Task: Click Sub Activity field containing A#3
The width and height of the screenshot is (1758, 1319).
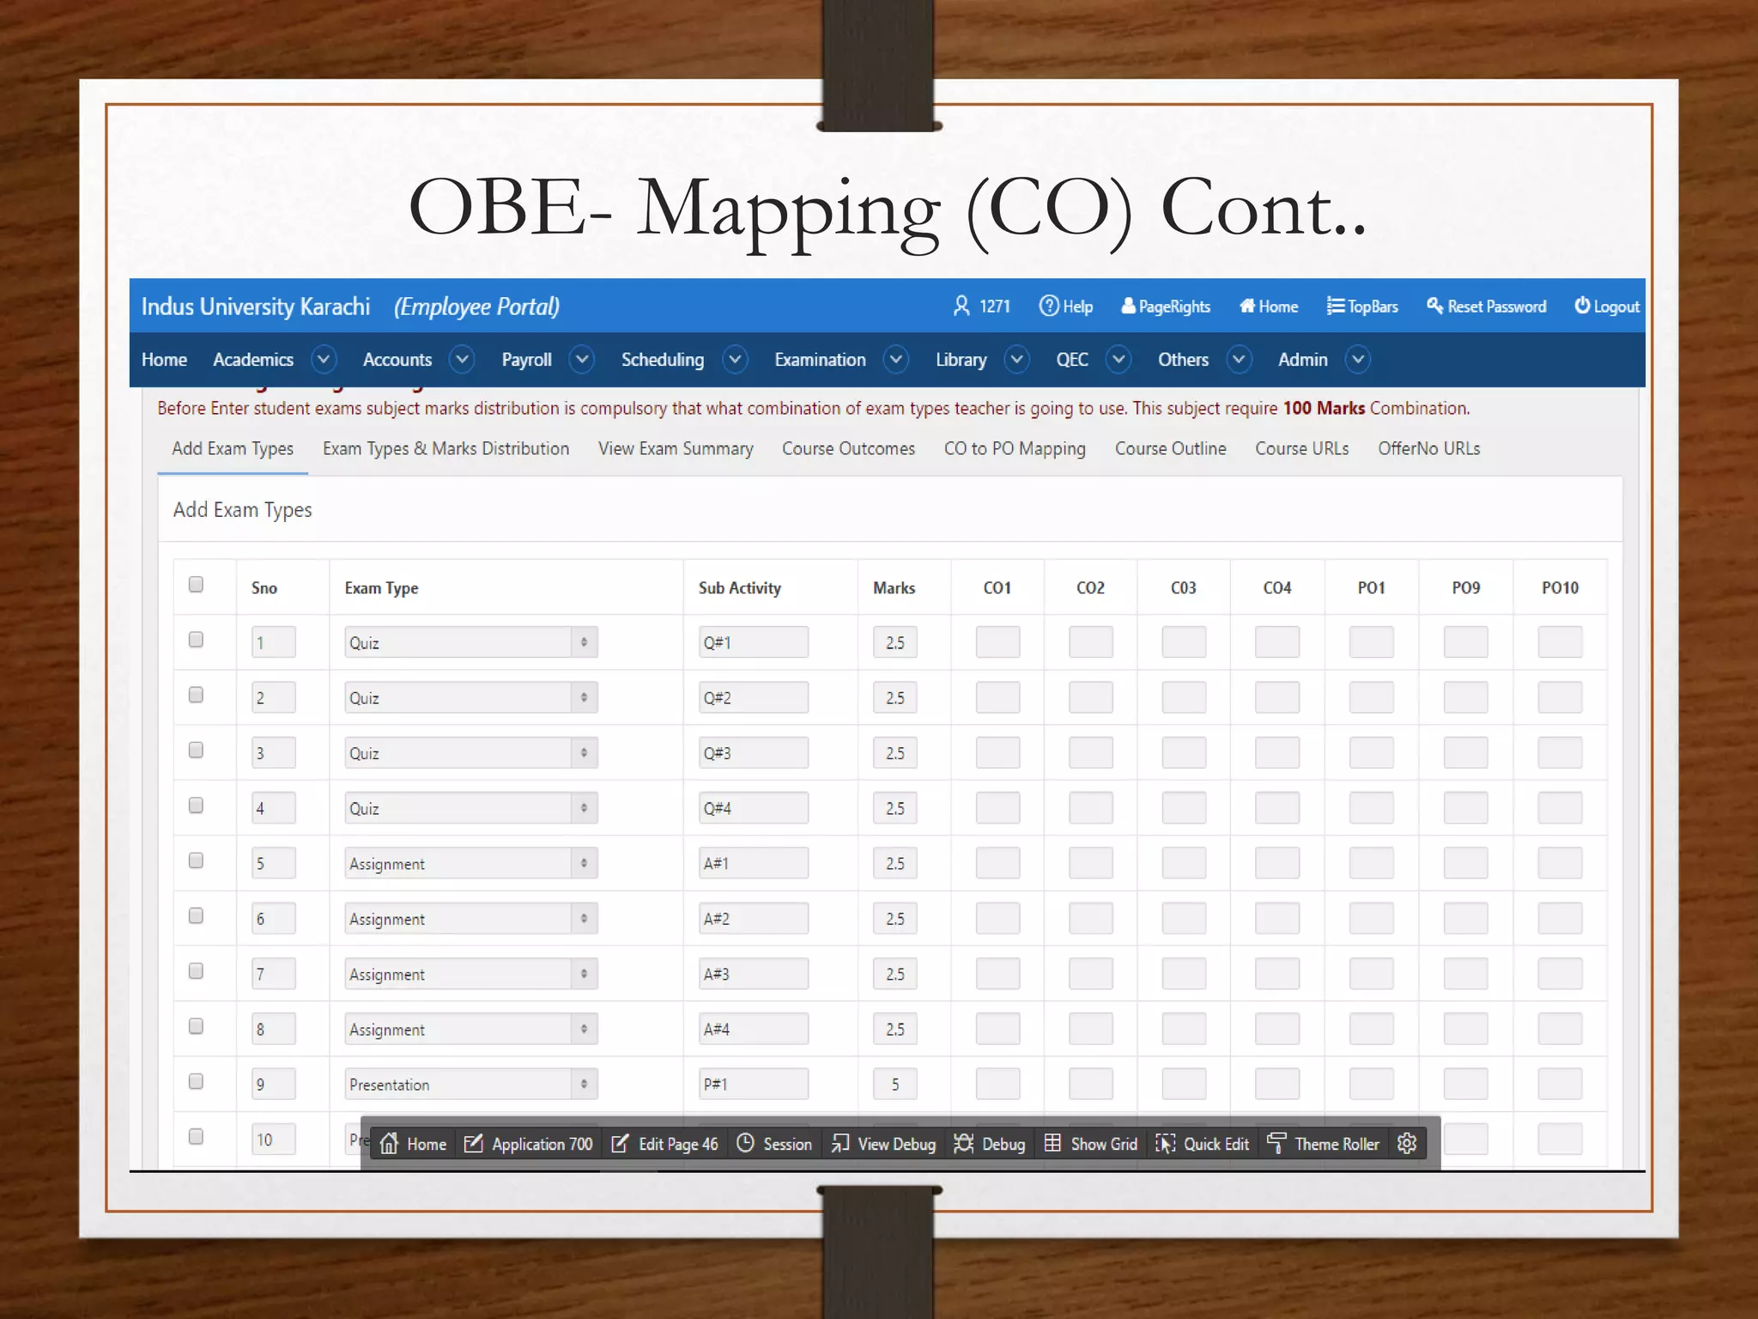Action: point(753,974)
